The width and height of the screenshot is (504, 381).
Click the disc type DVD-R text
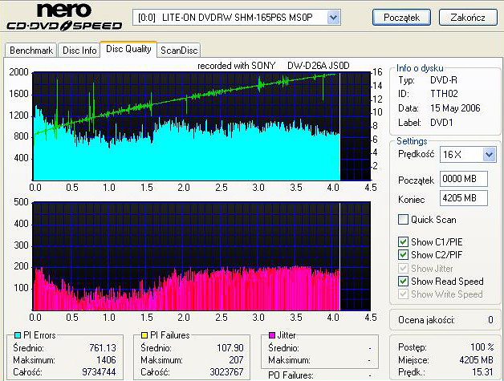[444, 80]
